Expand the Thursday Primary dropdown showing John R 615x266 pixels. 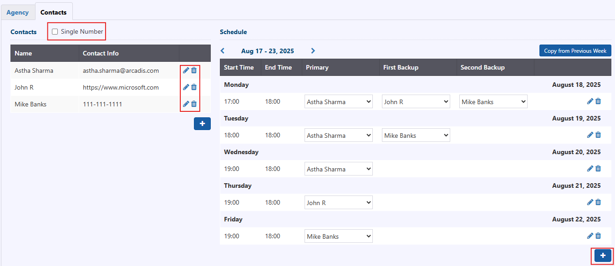tap(338, 203)
